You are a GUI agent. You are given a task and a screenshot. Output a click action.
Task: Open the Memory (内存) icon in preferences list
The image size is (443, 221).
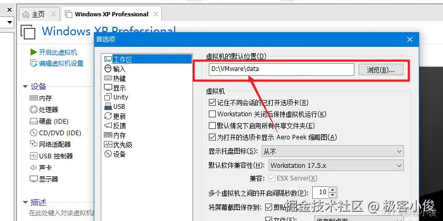tap(108, 135)
